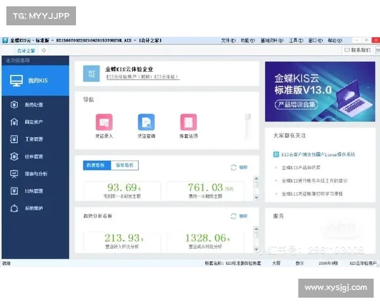Open the 工具 menu
This screenshot has height=304, width=380.
(x=296, y=41)
